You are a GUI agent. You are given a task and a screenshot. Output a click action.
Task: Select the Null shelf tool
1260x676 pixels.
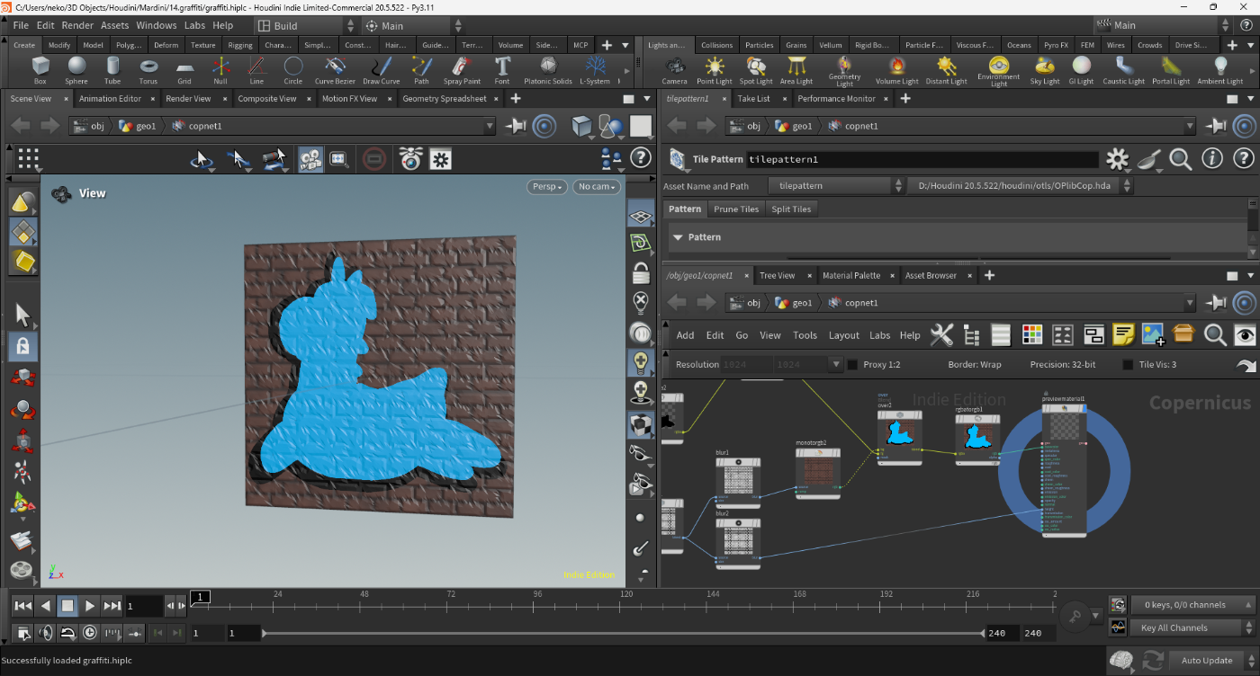(x=220, y=70)
